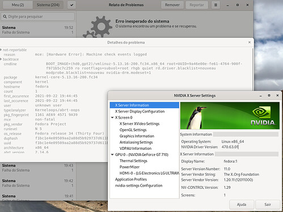Image resolution: width=283 pixels, height=212 pixels.
Task: Expand the not-reportable row
Action: (1, 50)
